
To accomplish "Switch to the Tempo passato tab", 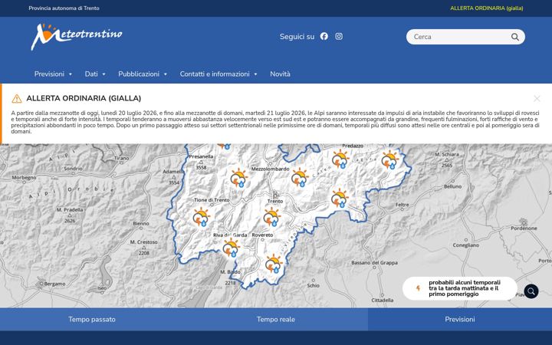I will click(x=92, y=319).
